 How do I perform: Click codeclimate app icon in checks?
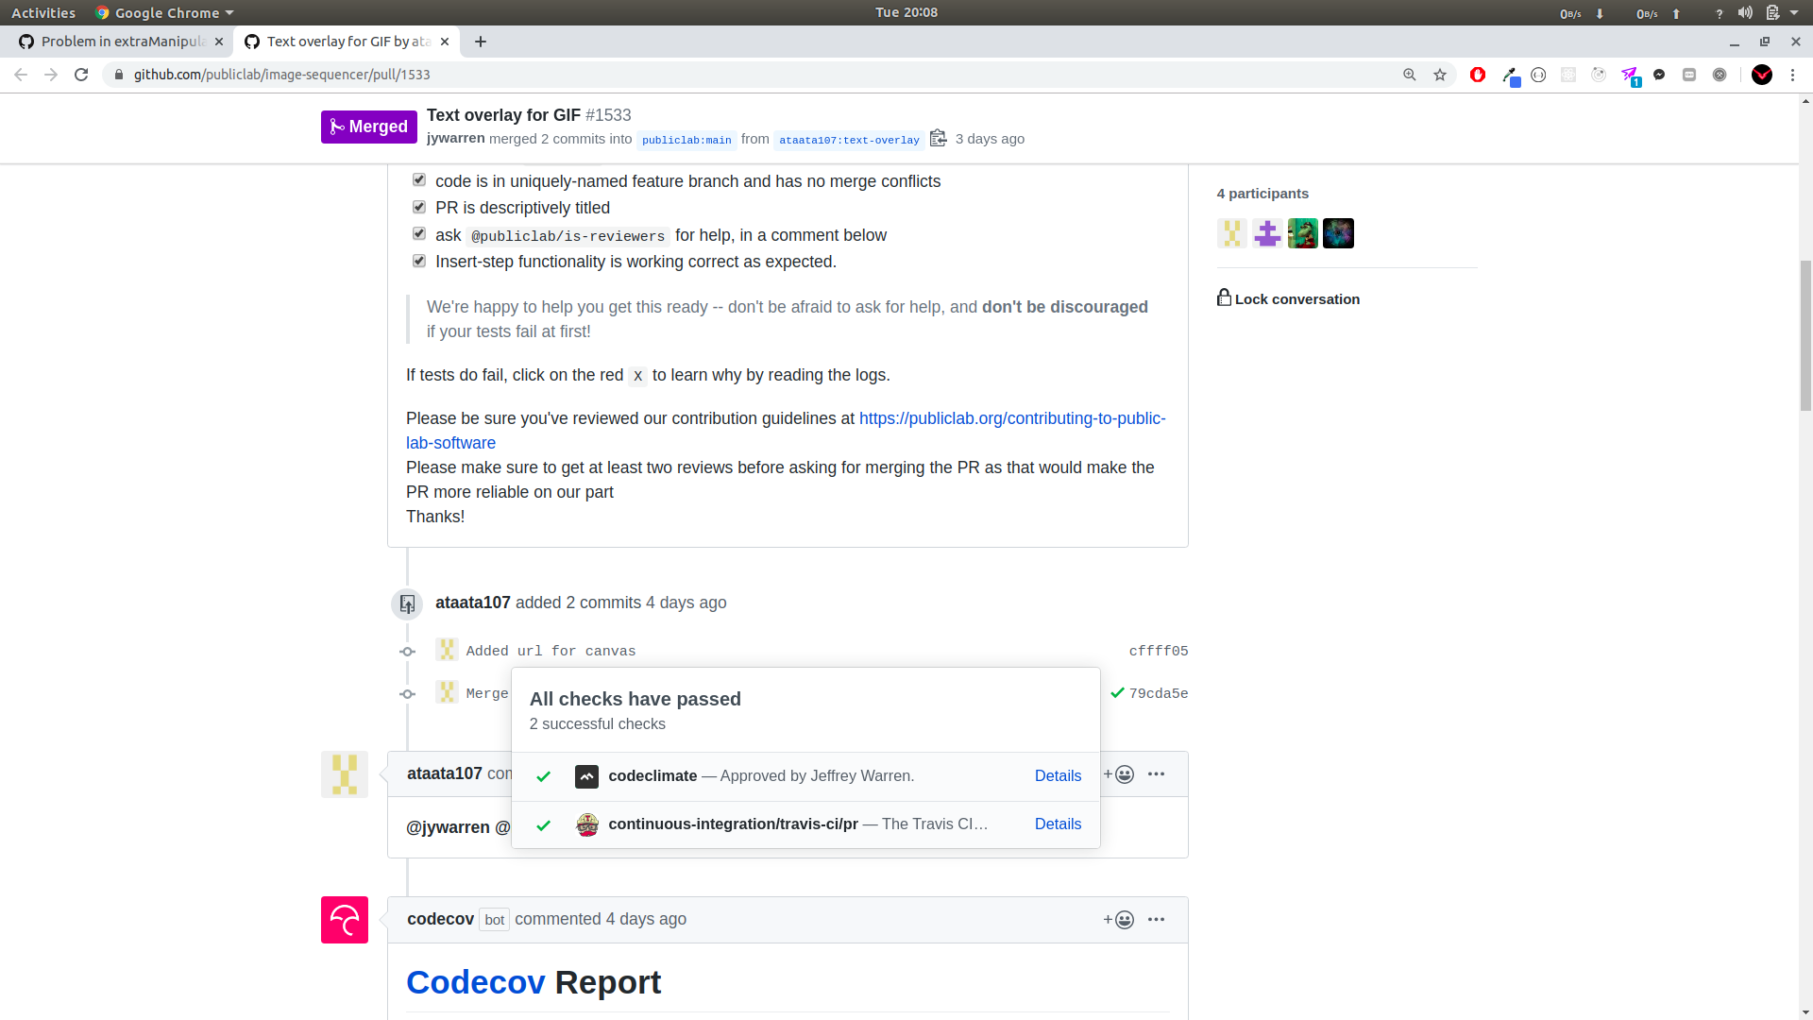(586, 776)
